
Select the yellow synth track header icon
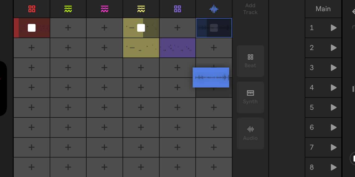[141, 9]
